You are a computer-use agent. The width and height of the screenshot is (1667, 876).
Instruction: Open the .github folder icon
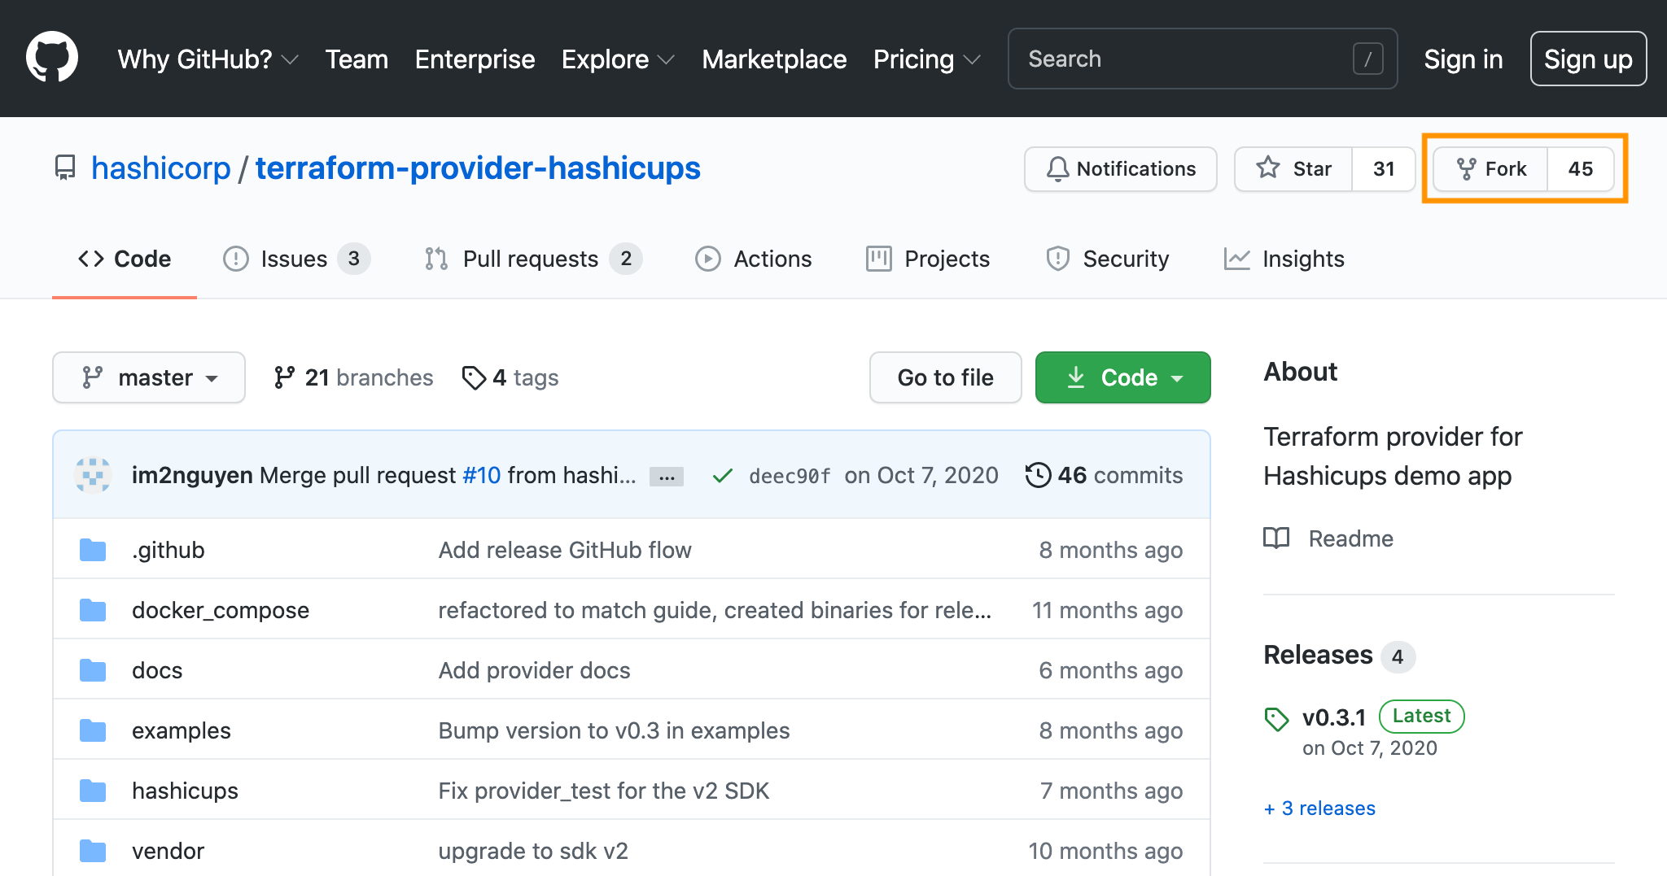[x=92, y=549]
